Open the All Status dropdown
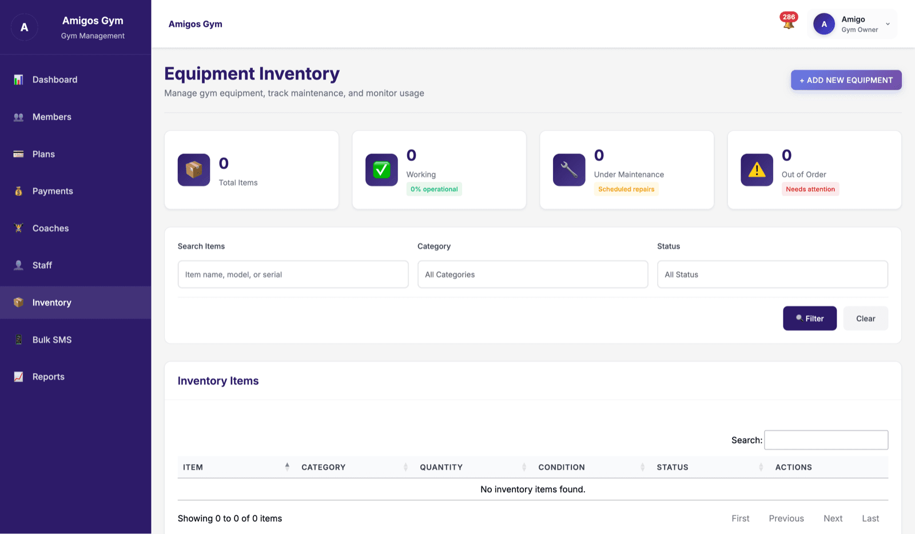Screen dimensions: 915x534 pyautogui.click(x=773, y=274)
